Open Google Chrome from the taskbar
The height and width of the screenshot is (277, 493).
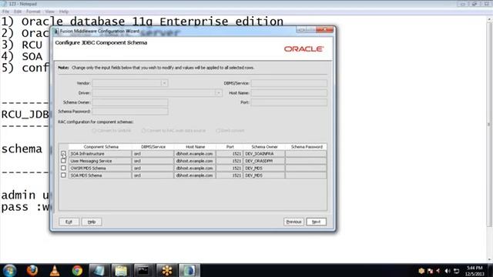click(x=77, y=270)
